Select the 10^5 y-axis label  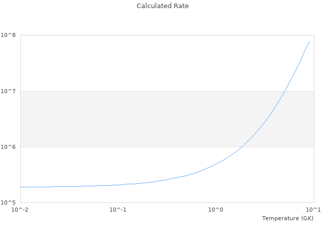[10, 202]
